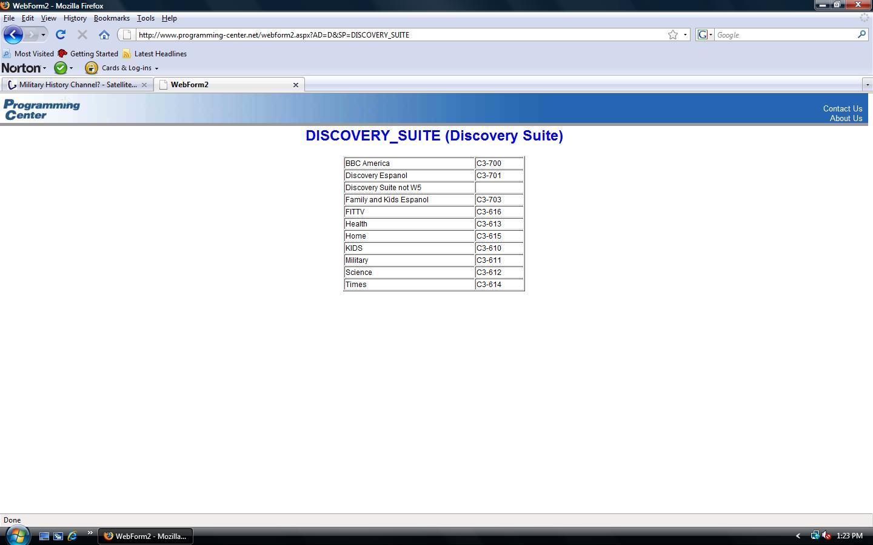
Task: Select the WebForm2 tab
Action: point(223,85)
